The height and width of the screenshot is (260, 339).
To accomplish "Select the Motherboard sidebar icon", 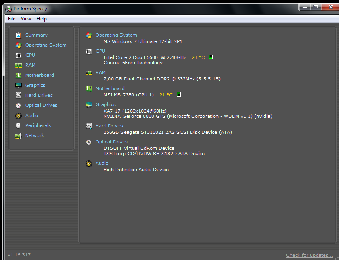I will point(18,75).
